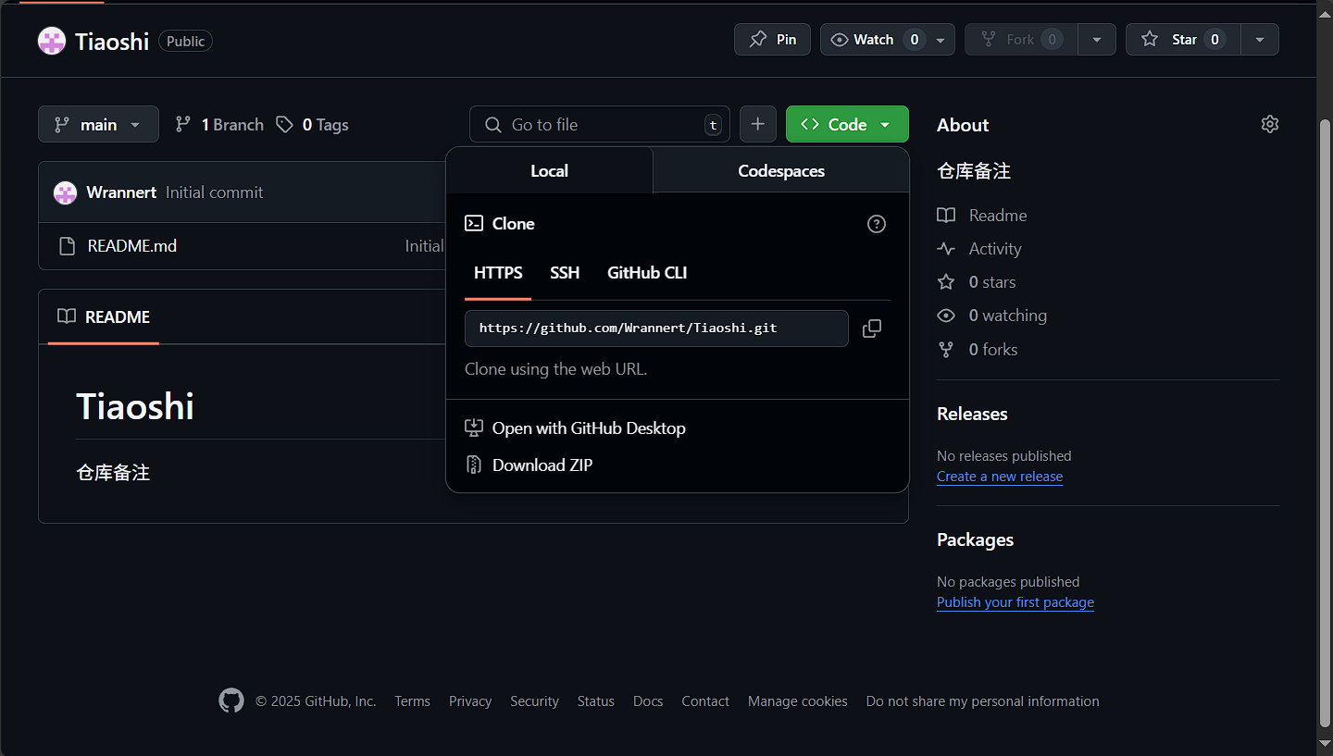Select the README.md file icon

[x=65, y=245]
